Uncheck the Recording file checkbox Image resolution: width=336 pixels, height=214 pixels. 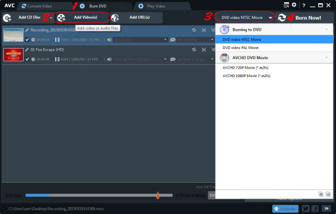(27, 40)
